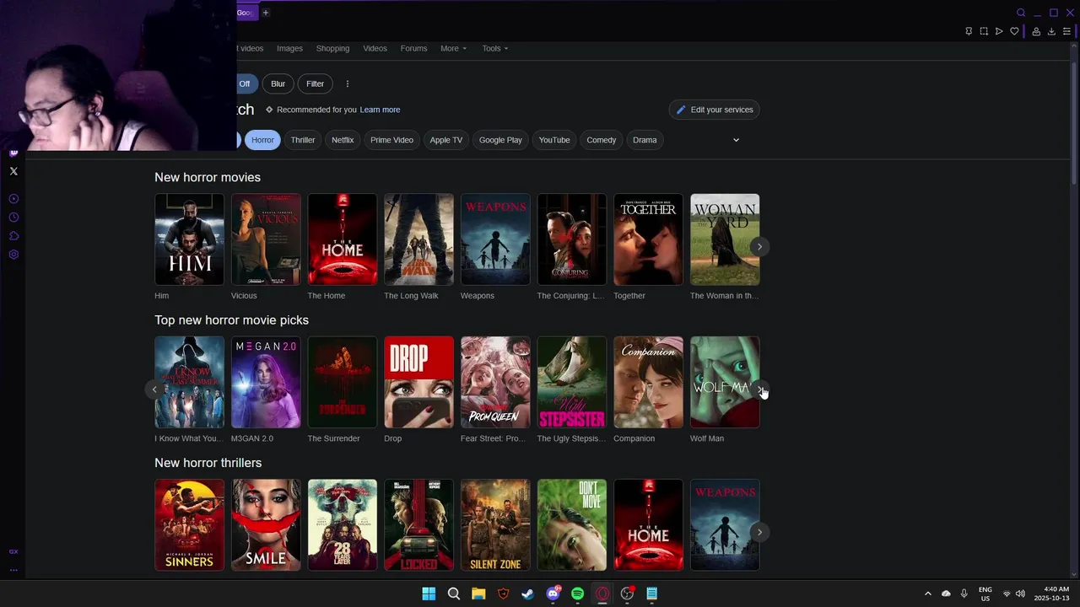Open File Explorer from taskbar
The height and width of the screenshot is (607, 1080).
478,594
